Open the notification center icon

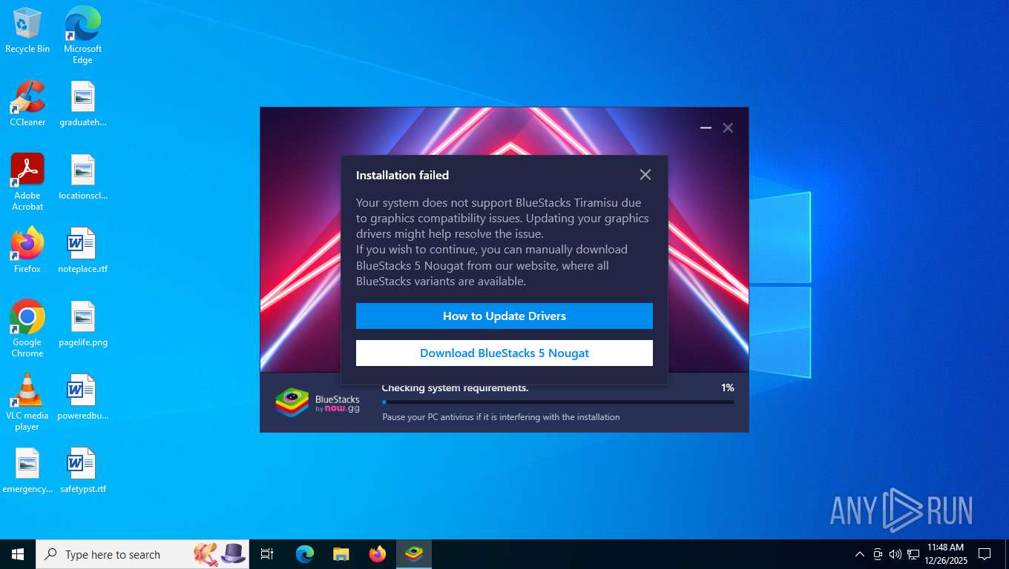click(985, 554)
